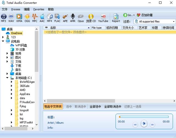Open the 帮助 menu
176x138 pixels.
coord(51,9)
